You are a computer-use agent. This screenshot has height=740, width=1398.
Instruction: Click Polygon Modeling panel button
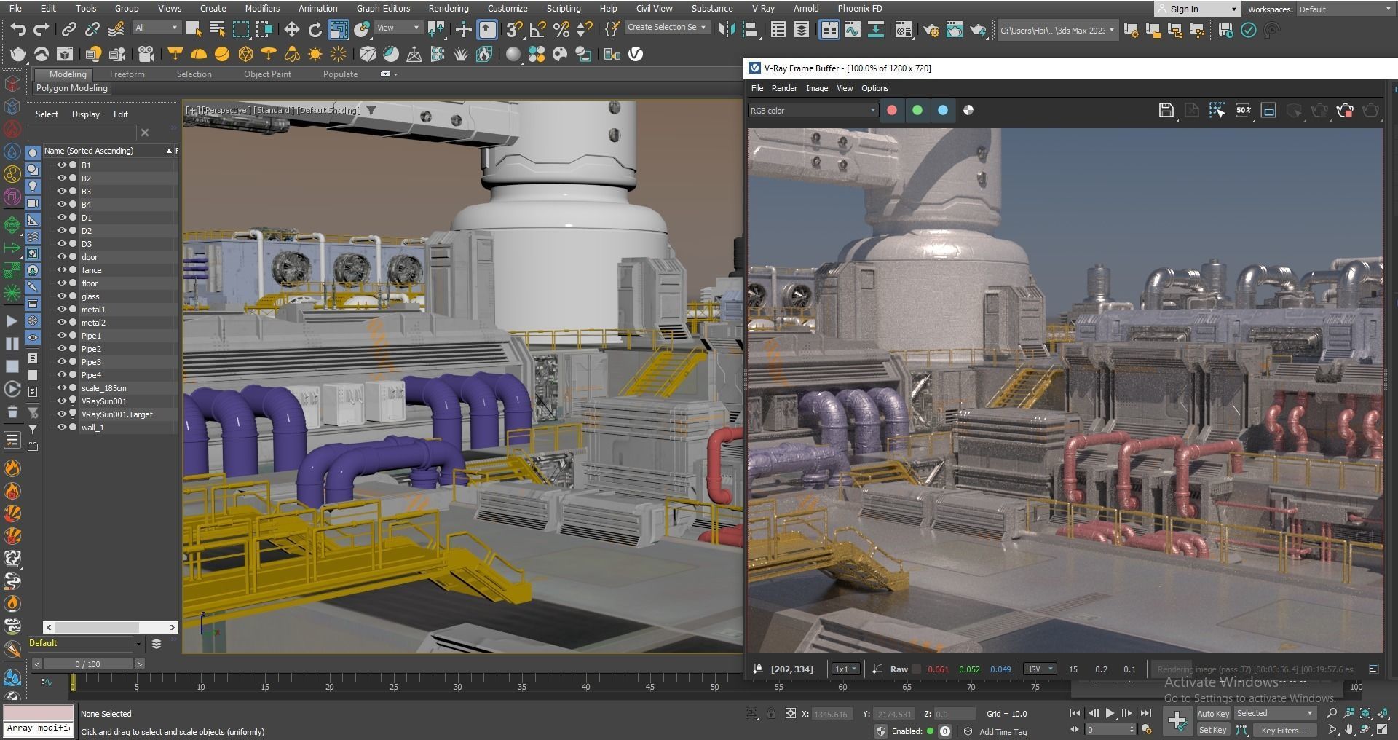[x=72, y=88]
